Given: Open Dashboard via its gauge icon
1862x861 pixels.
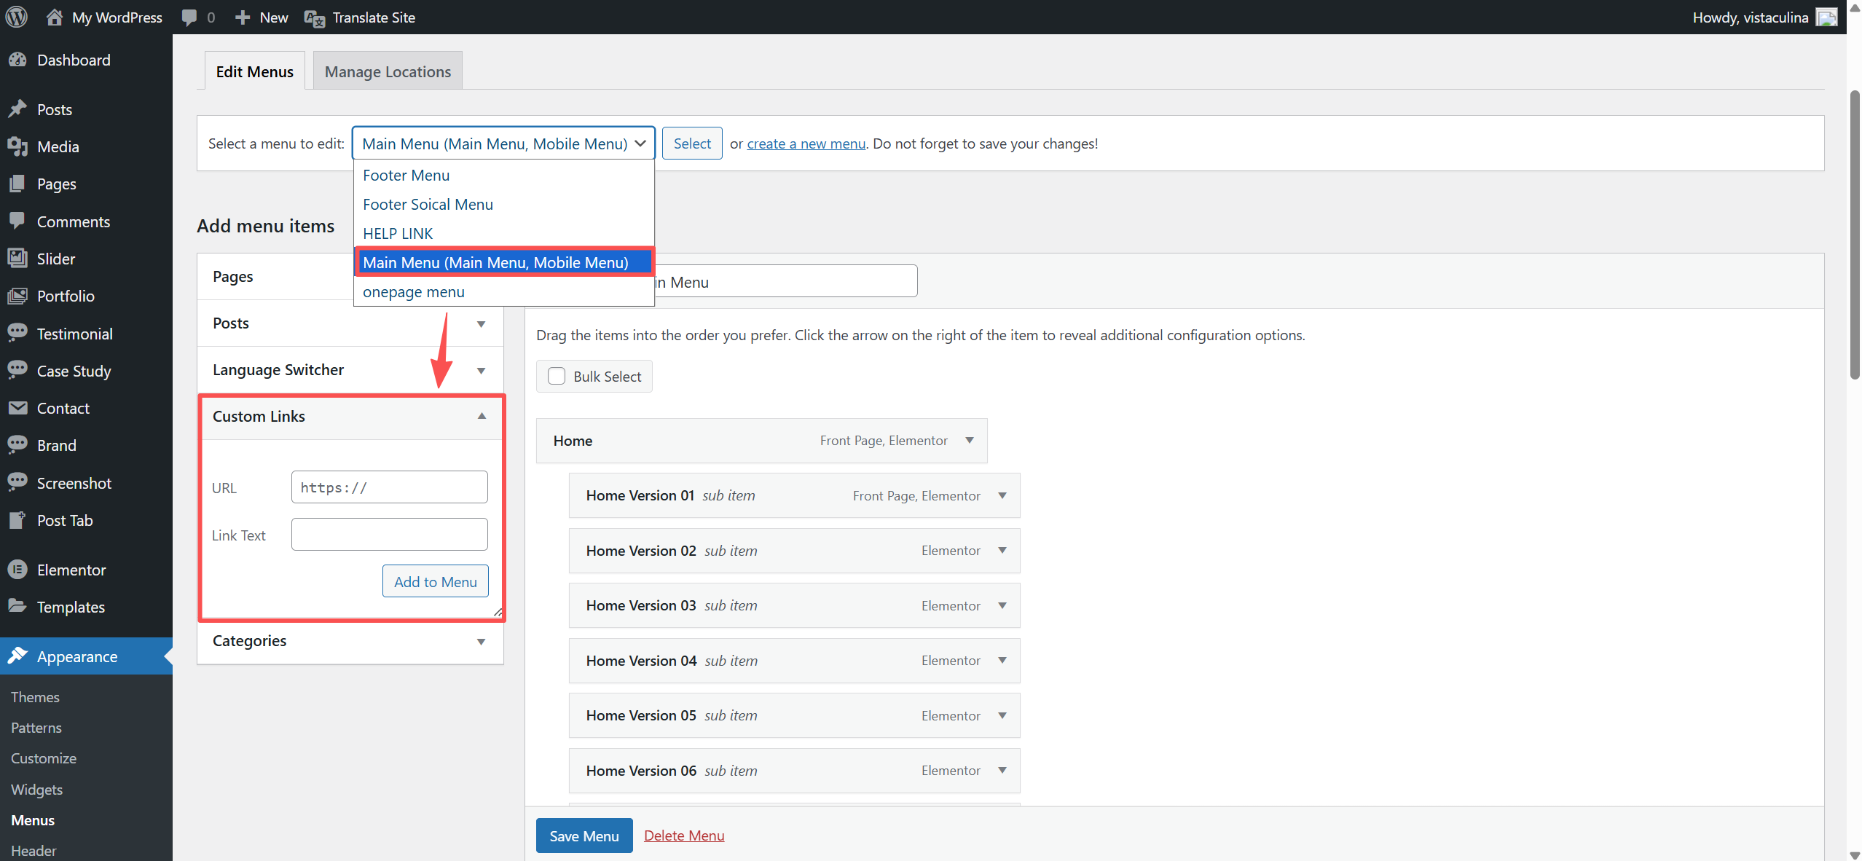Looking at the screenshot, I should (x=17, y=60).
